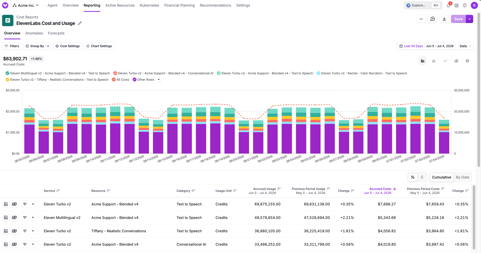The image size is (481, 253).
Task: Switch to the Anomalies tab
Action: pos(34,33)
